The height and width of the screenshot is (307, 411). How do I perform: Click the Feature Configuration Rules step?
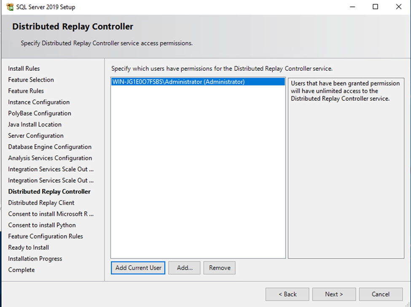[x=46, y=236]
